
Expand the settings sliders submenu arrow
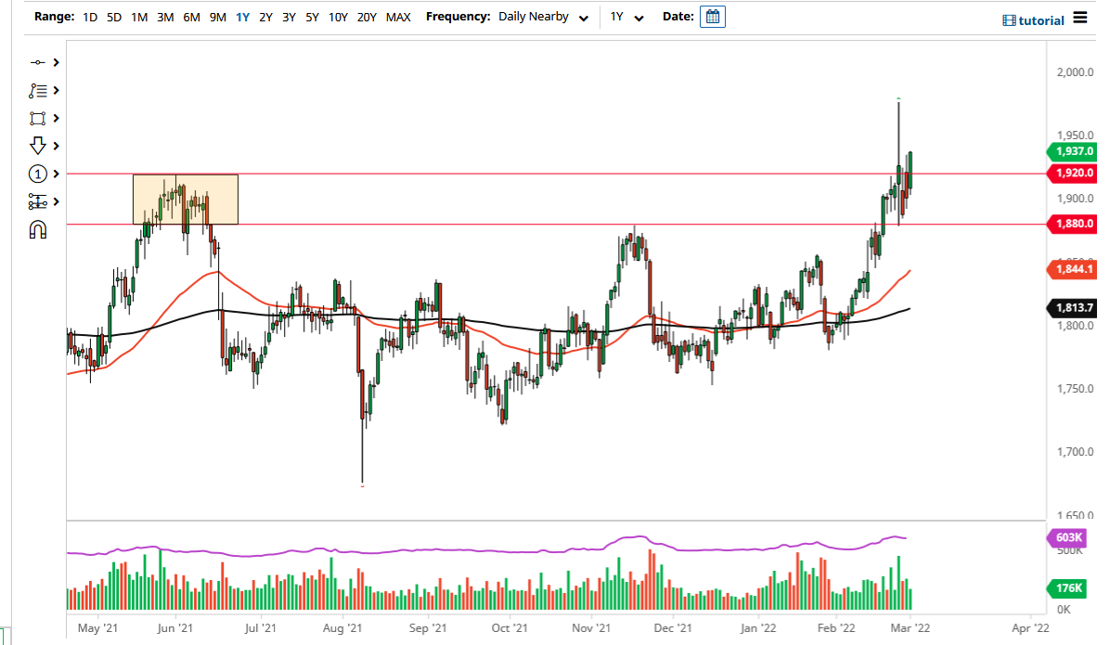[x=56, y=201]
